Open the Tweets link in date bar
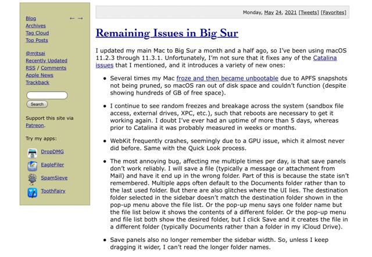The height and width of the screenshot is (257, 372). pos(308,12)
